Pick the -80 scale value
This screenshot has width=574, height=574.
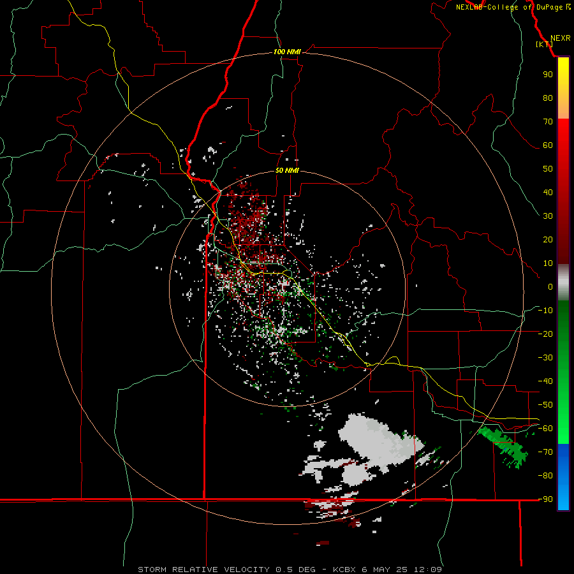click(545, 476)
